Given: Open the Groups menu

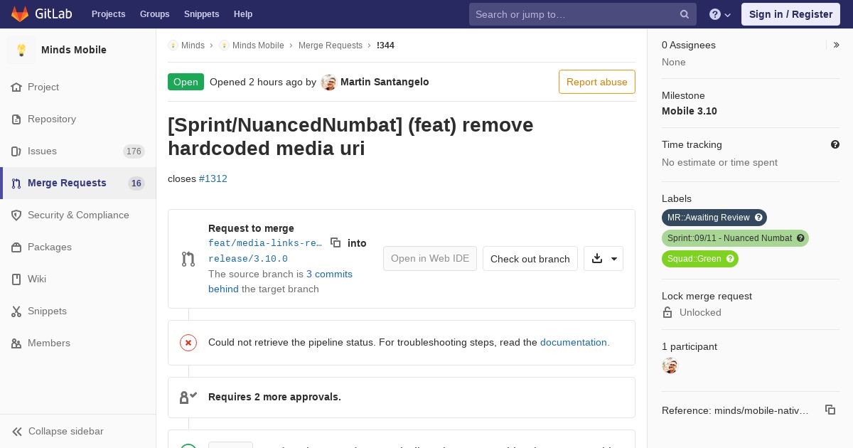Looking at the screenshot, I should [x=154, y=14].
